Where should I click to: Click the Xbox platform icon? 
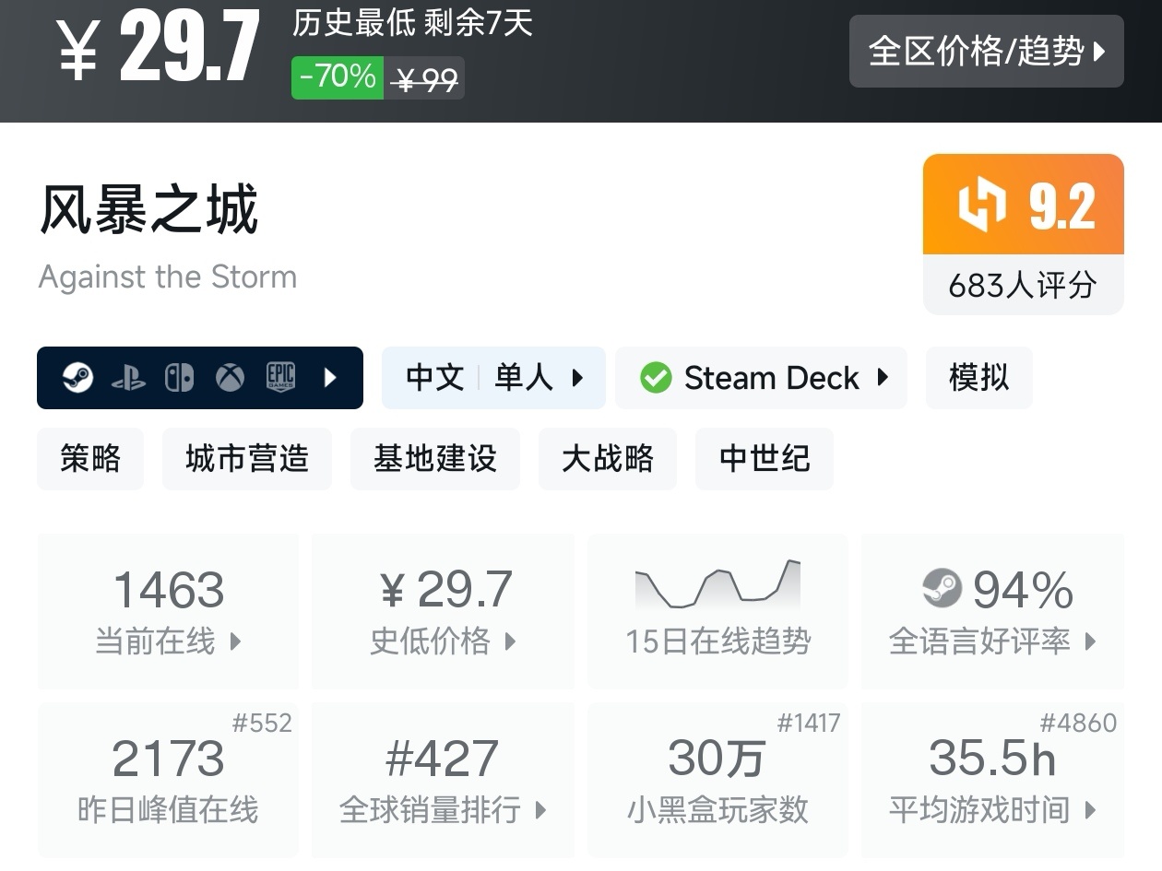(230, 378)
